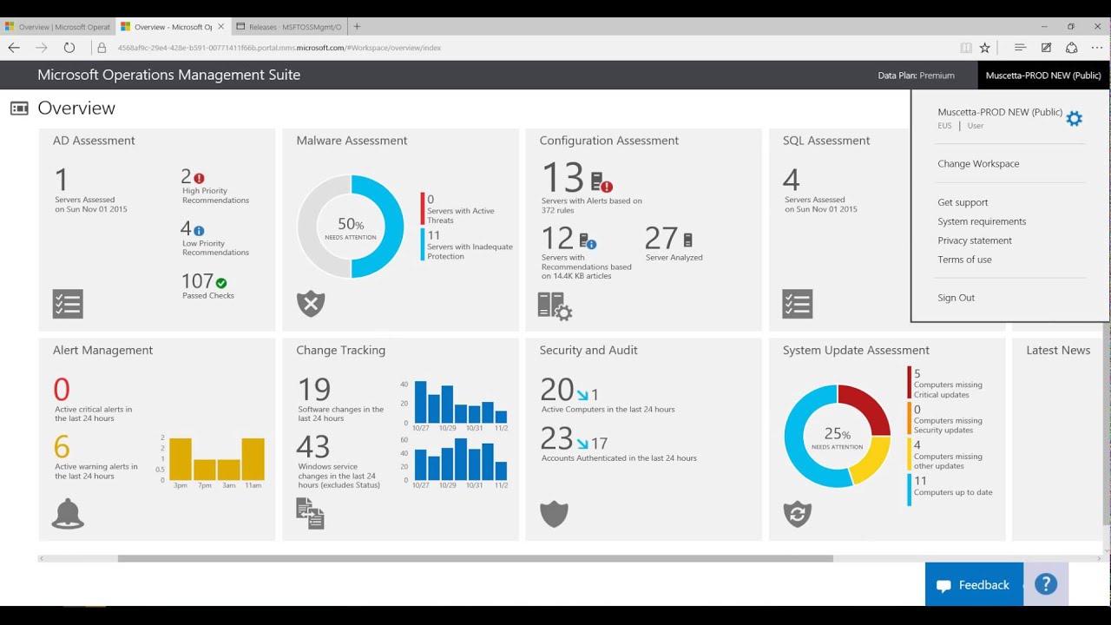Click the SQL Assessment checklist icon

click(x=797, y=304)
